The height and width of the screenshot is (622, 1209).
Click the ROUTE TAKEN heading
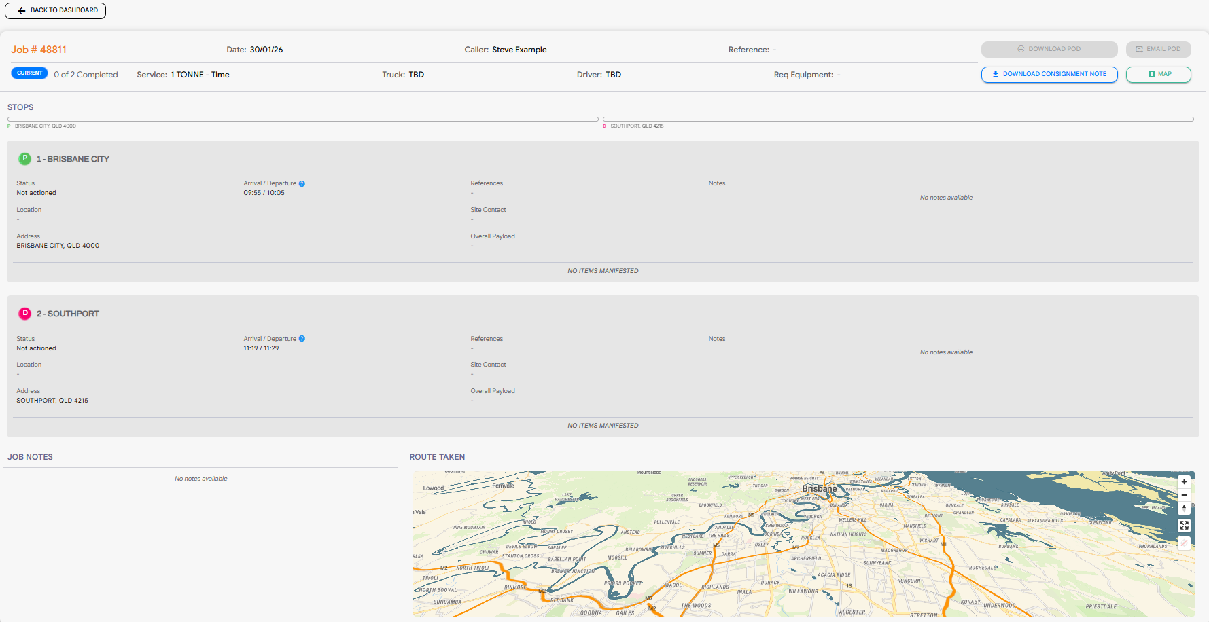pyautogui.click(x=437, y=457)
